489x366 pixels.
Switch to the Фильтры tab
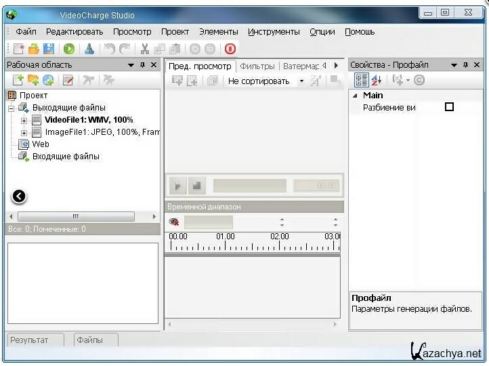pos(257,66)
